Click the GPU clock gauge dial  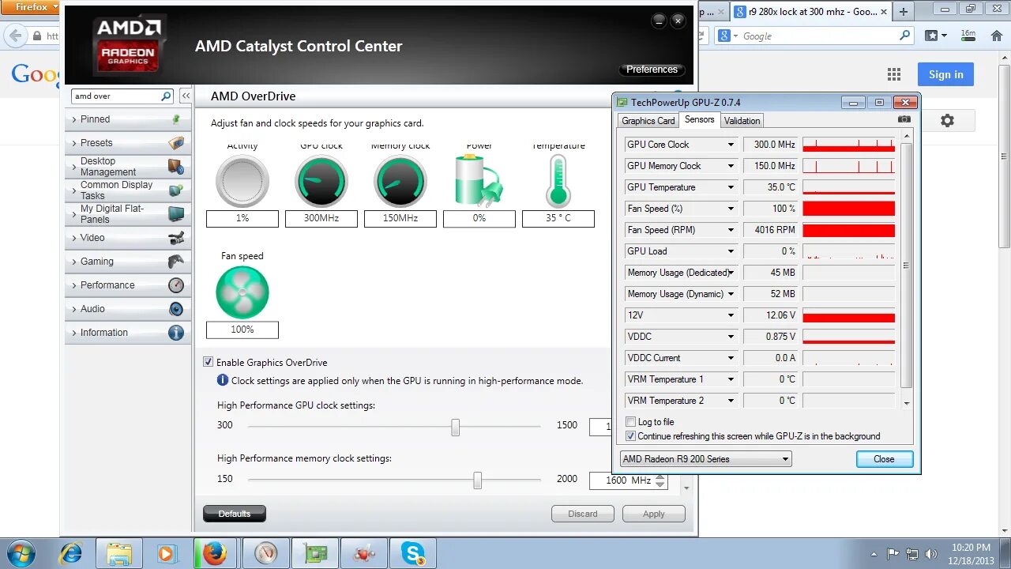click(321, 181)
